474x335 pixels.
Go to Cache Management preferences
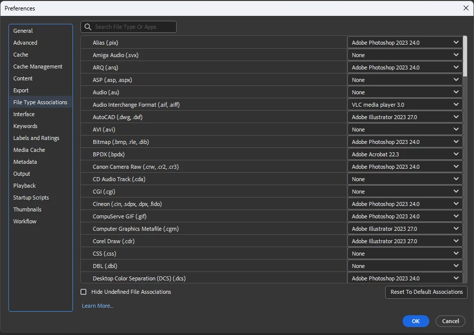[x=38, y=67]
